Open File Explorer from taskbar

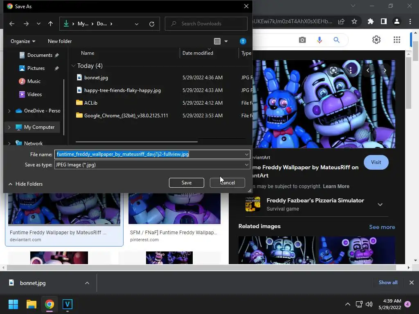31,304
